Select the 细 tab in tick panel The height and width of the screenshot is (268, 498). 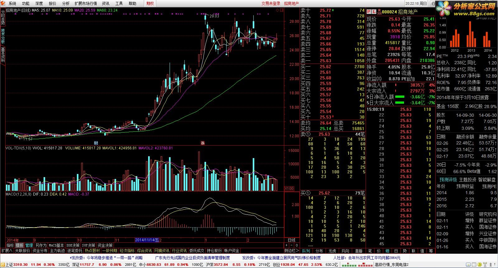387,251
